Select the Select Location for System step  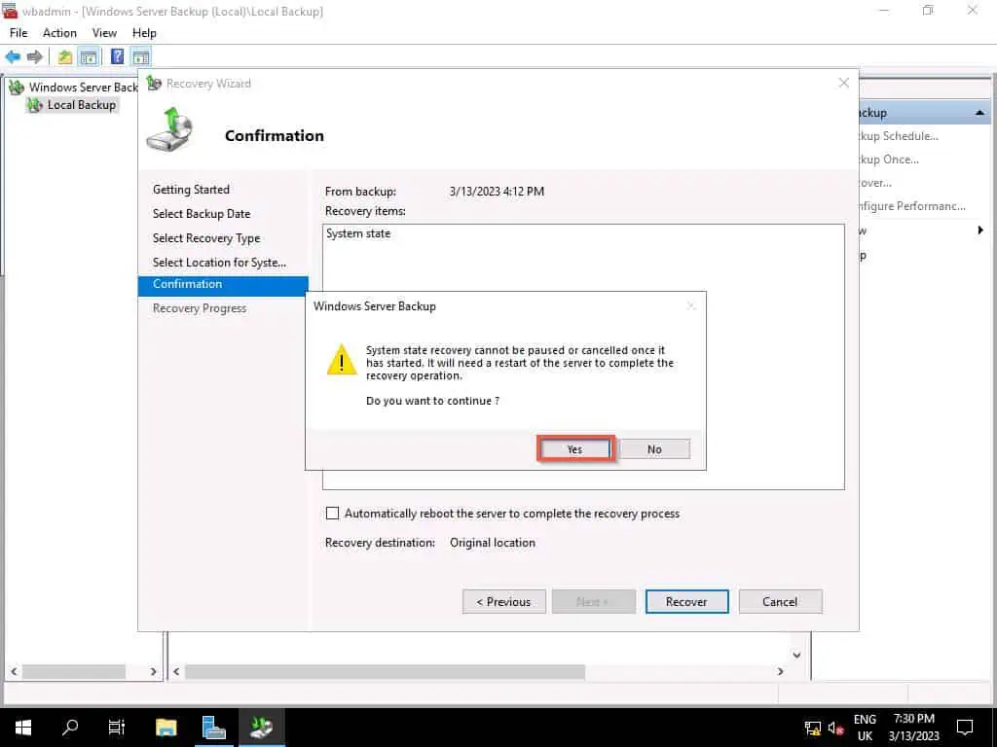[x=219, y=263]
